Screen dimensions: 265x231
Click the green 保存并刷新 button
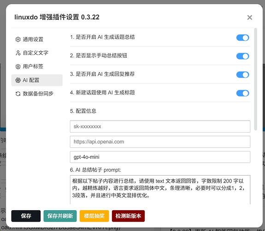60,216
